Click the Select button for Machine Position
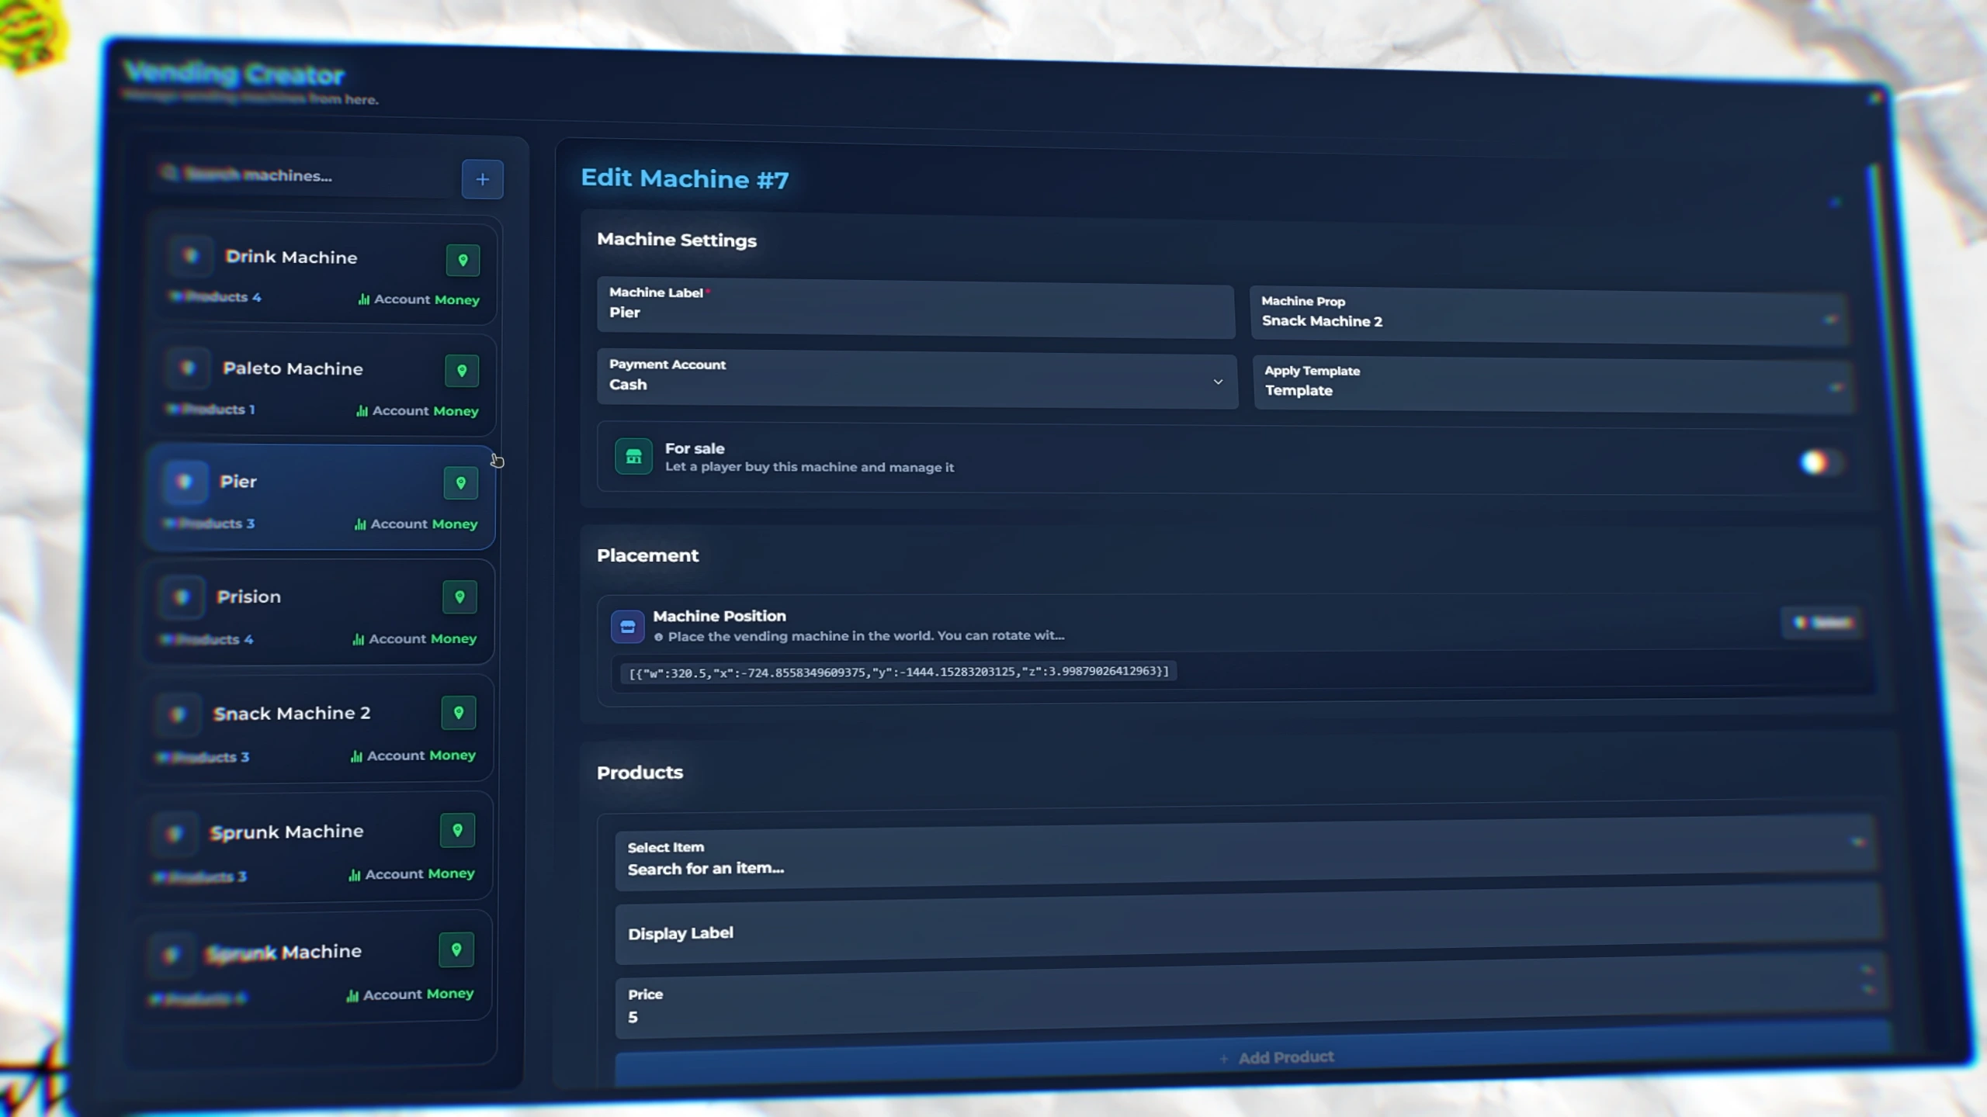 (x=1822, y=622)
